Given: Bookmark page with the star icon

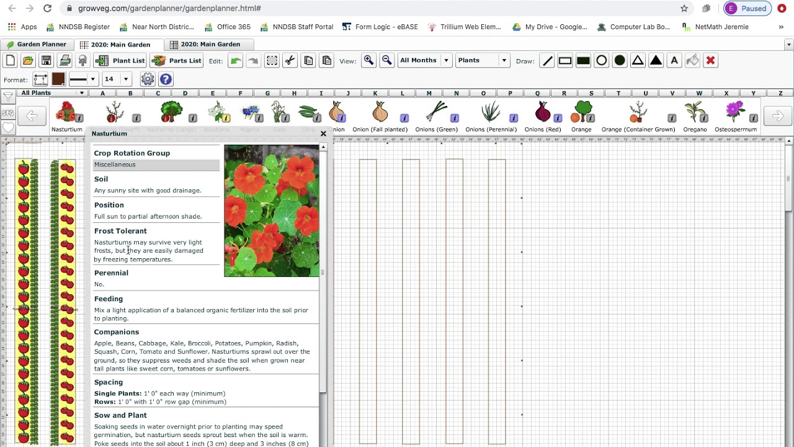Looking at the screenshot, I should point(684,9).
